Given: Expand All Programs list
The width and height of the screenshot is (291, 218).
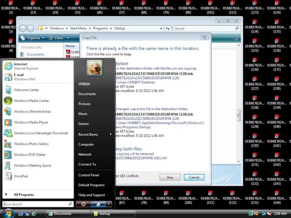Looking at the screenshot, I should tap(38, 194).
